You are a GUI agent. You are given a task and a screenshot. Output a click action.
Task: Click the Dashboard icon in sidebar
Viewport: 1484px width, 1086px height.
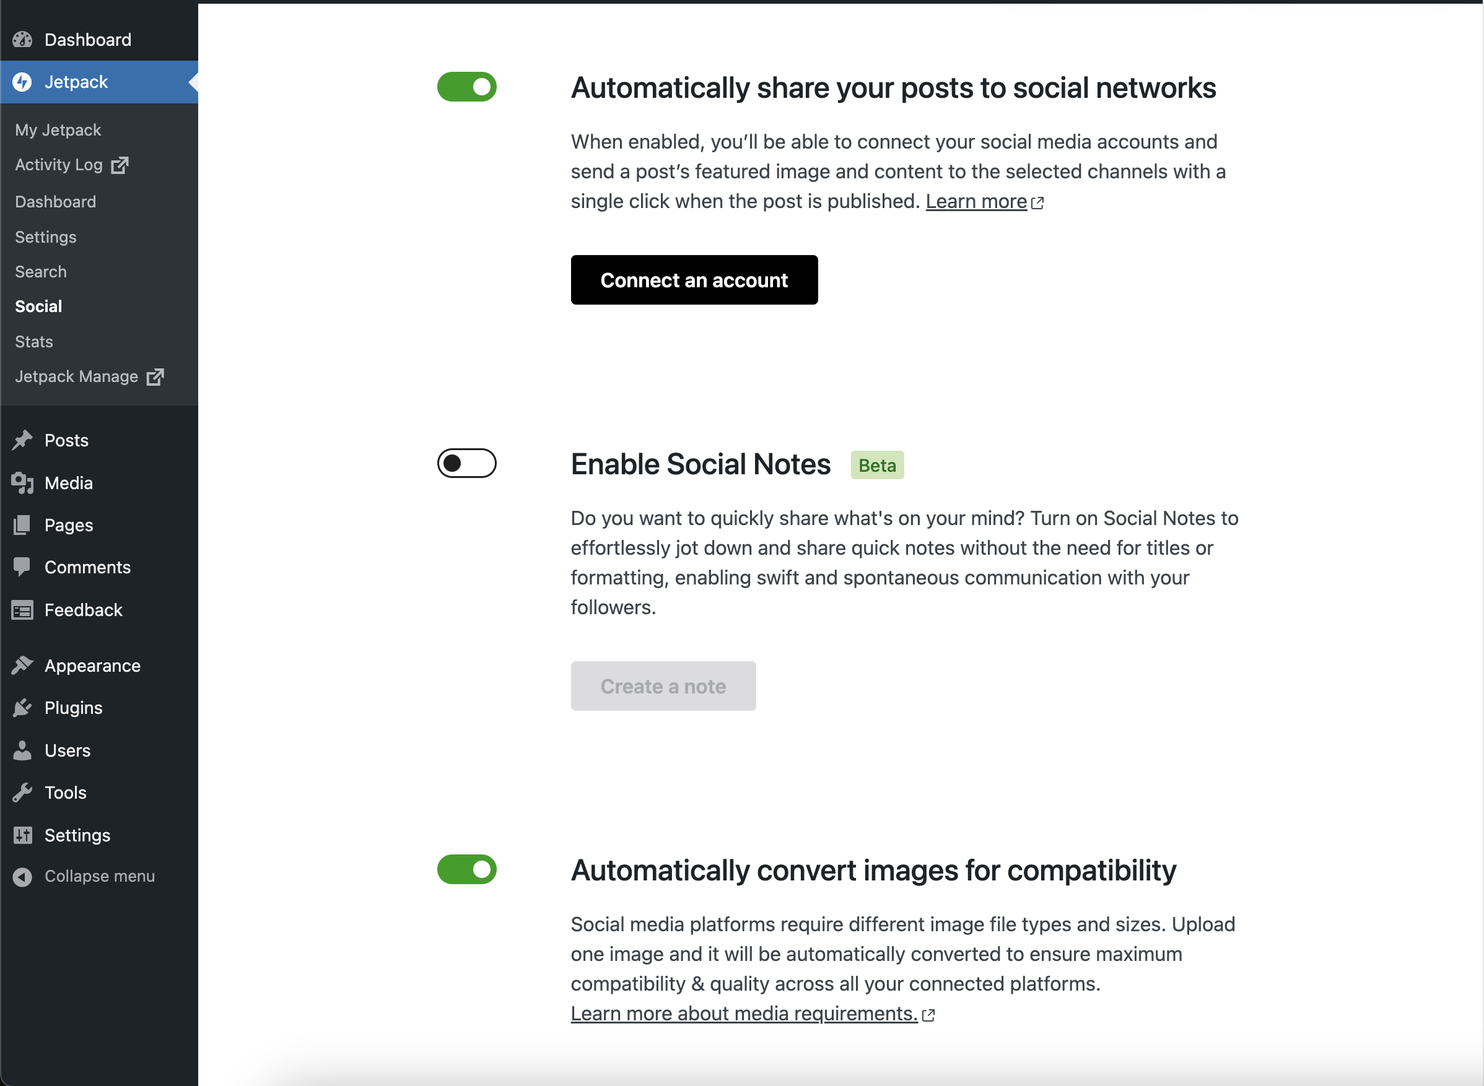click(x=23, y=39)
